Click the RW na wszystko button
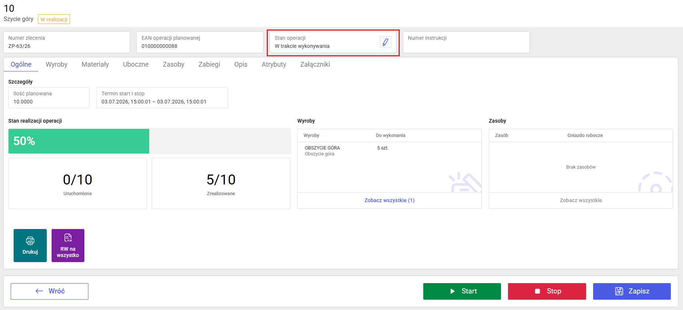The width and height of the screenshot is (683, 310). [68, 246]
